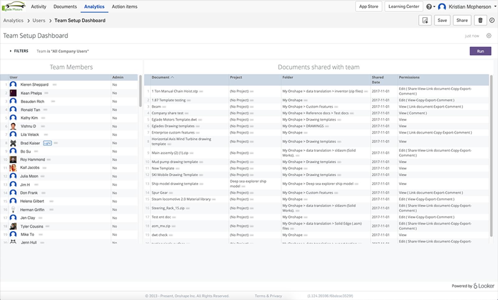Open dashboard settings gear icon
The height and width of the screenshot is (300, 498).
point(489,36)
